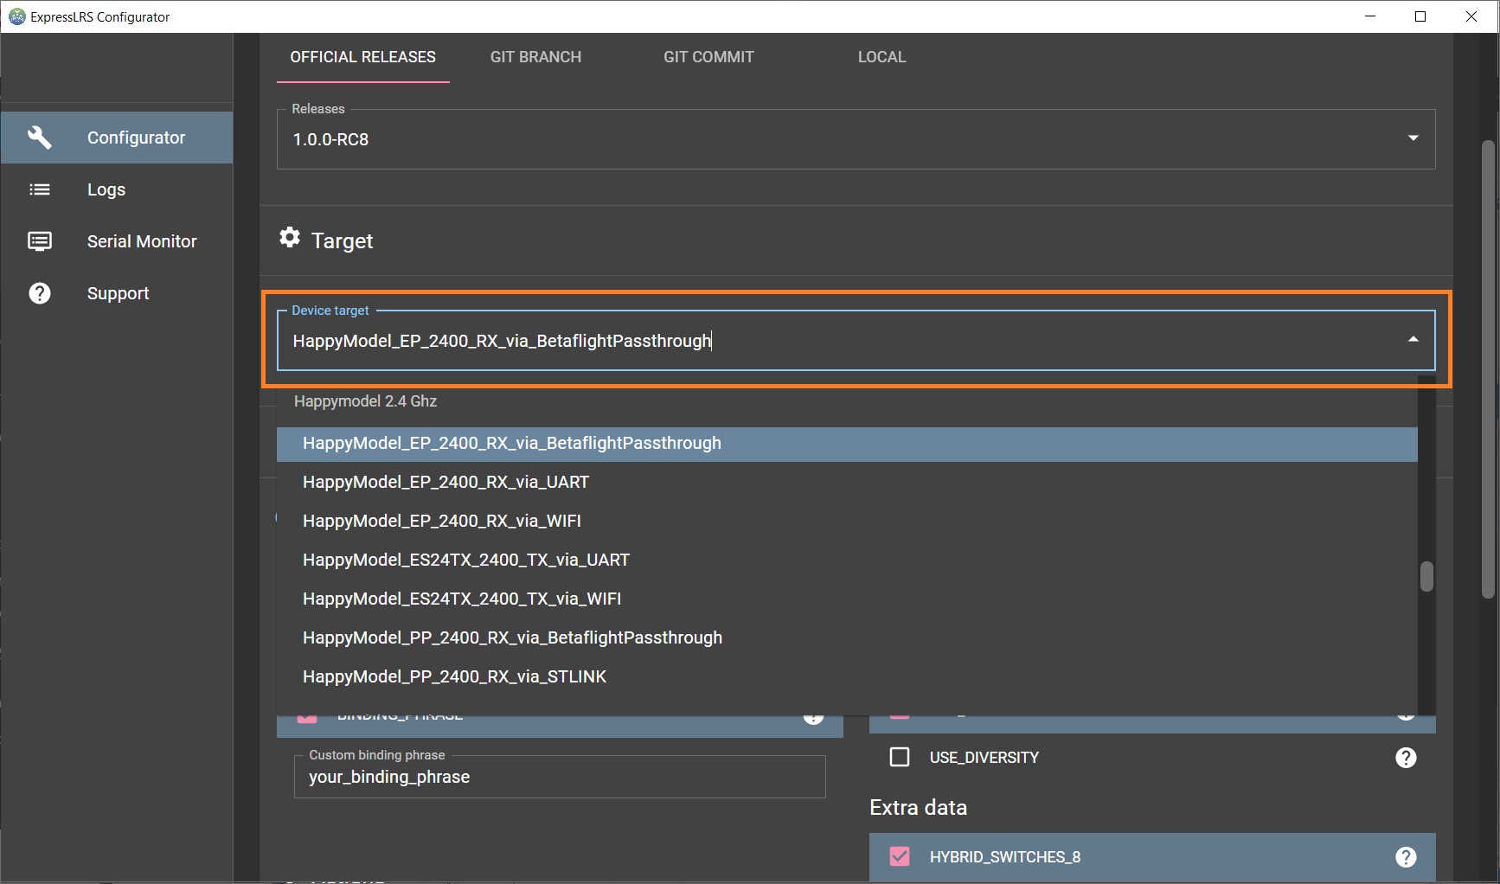The width and height of the screenshot is (1500, 884).
Task: Choose HappyModel_ES24TX_2400_TX_via_WIFI option
Action: pyautogui.click(x=847, y=599)
